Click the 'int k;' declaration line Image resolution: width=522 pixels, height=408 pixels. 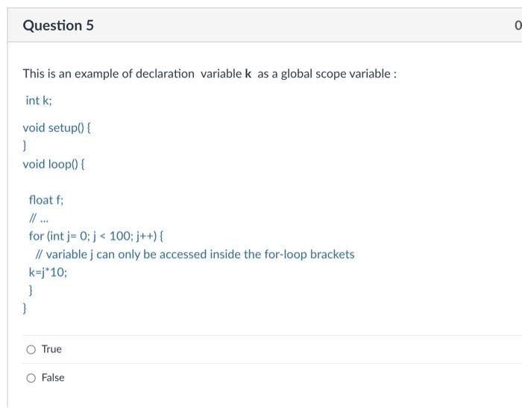pos(39,100)
